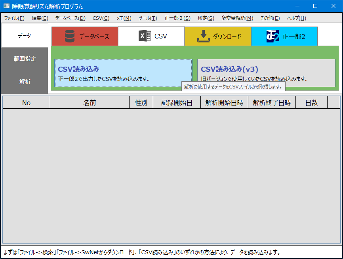The image size is (343, 259).
Task: Sort by the 名前 column header
Action: (x=90, y=103)
